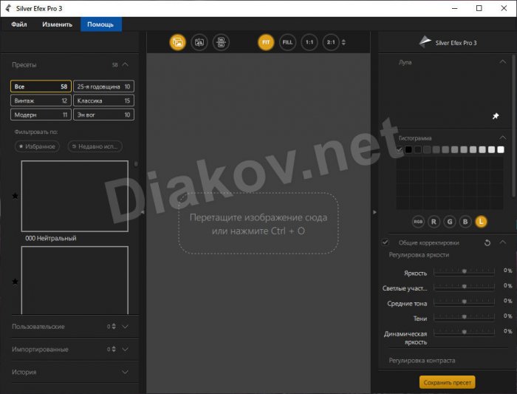Image resolution: width=517 pixels, height=394 pixels.
Task: Open Импортированные sort stepper
Action: [x=114, y=349]
